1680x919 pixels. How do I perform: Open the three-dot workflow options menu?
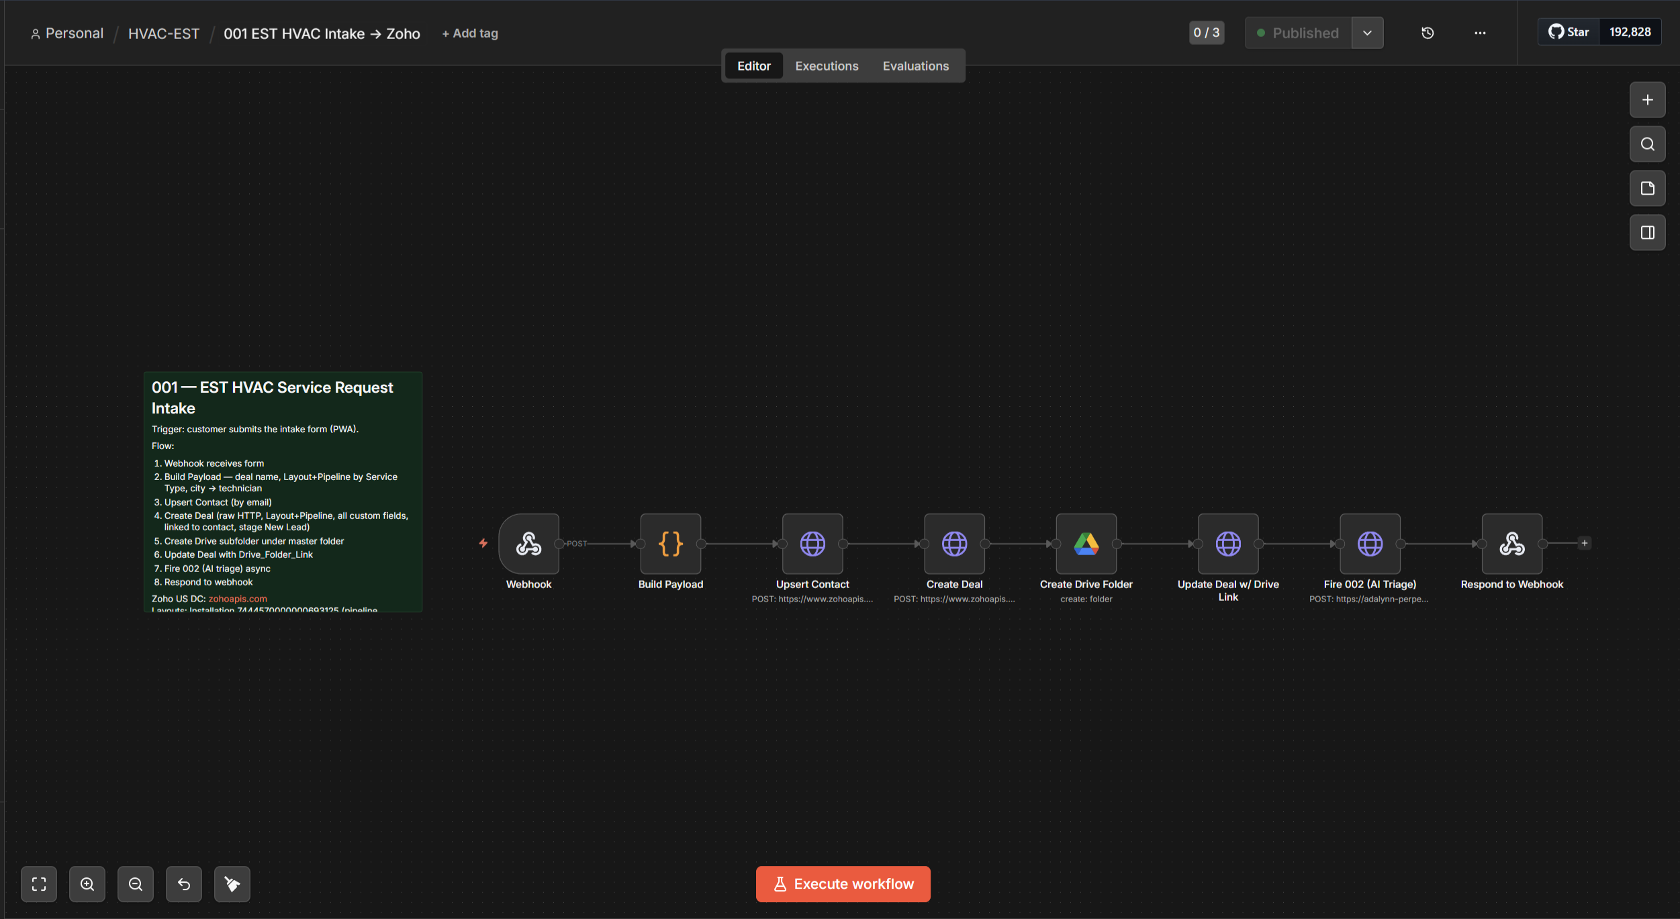click(1480, 33)
